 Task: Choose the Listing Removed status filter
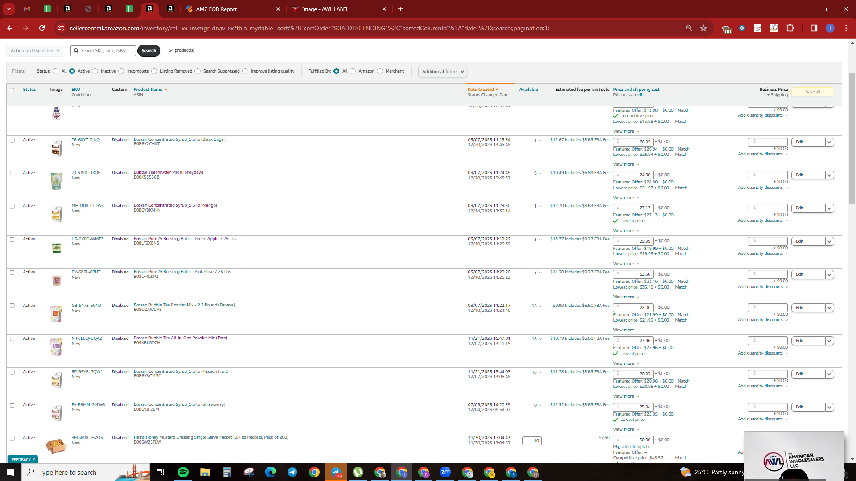[154, 71]
